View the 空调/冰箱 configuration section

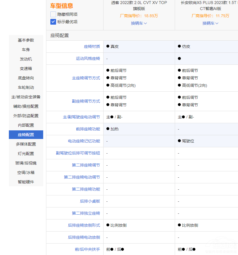tap(26, 172)
